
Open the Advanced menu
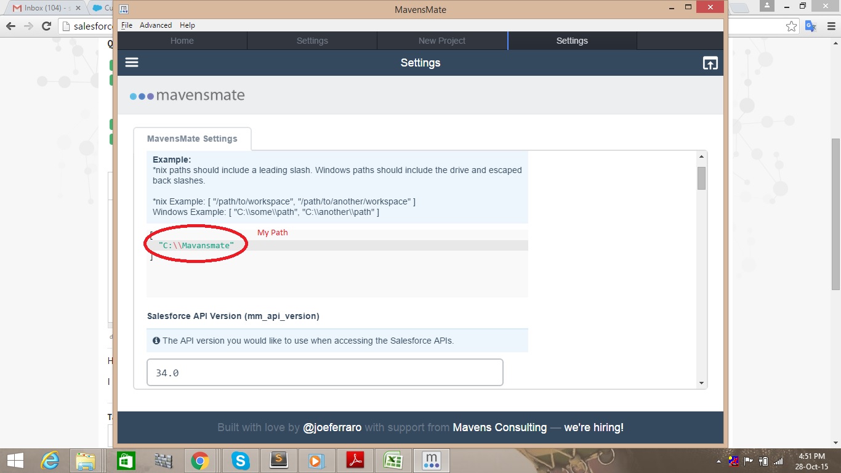point(156,25)
